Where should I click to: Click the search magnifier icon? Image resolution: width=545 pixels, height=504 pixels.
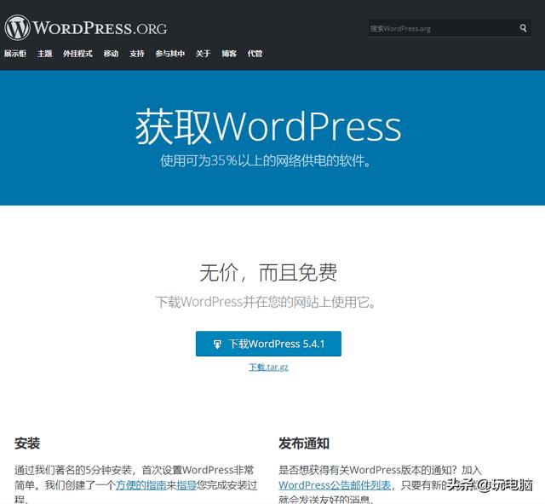pos(524,28)
